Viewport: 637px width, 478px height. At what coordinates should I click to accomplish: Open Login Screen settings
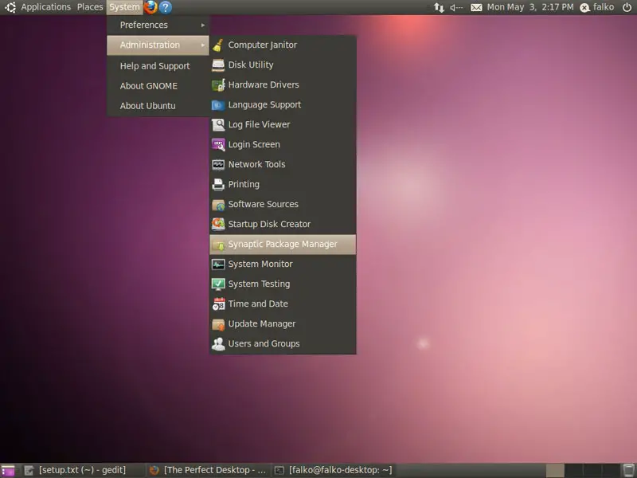point(283,144)
